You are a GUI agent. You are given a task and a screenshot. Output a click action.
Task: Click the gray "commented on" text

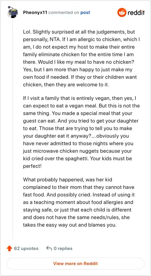pos(64,12)
